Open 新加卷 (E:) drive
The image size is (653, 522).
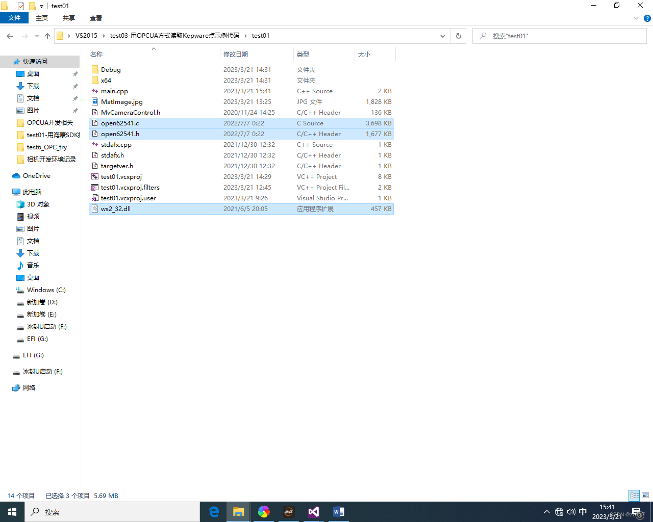tap(42, 315)
